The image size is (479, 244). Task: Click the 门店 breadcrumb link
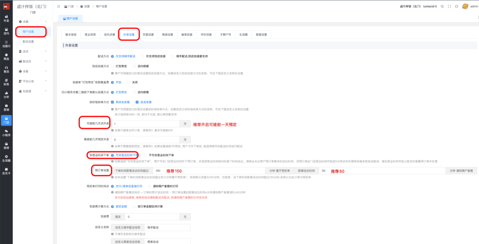click(x=69, y=6)
